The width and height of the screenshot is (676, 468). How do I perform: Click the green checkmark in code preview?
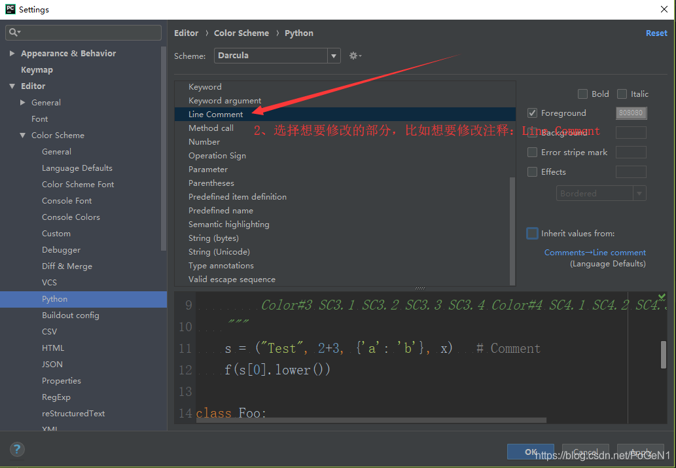point(662,297)
